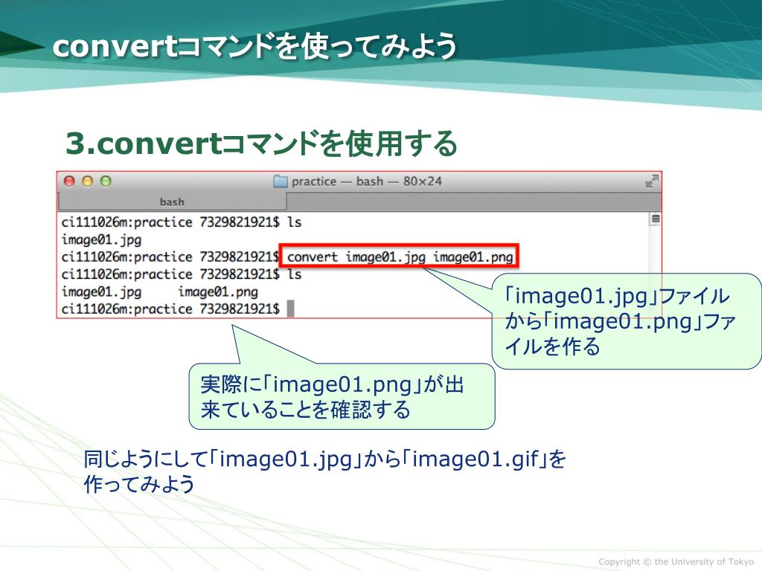Click the instruction text mentioning 'image01.gif'

(324, 471)
